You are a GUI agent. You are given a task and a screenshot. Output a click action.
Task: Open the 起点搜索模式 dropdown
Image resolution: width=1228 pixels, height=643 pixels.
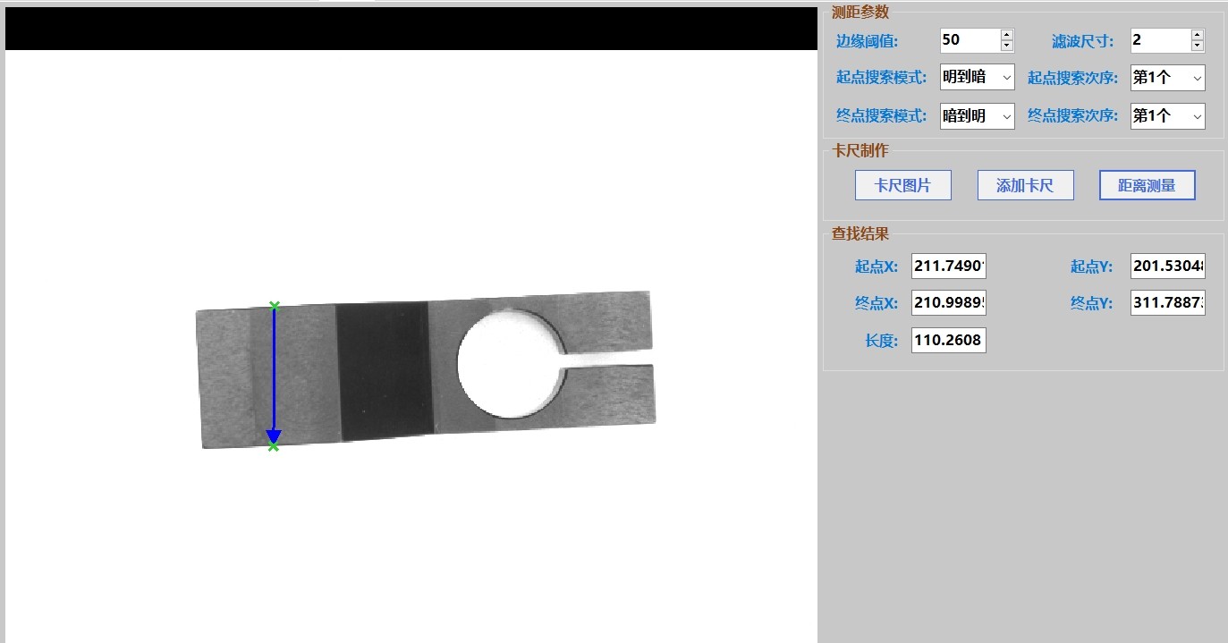click(x=978, y=78)
